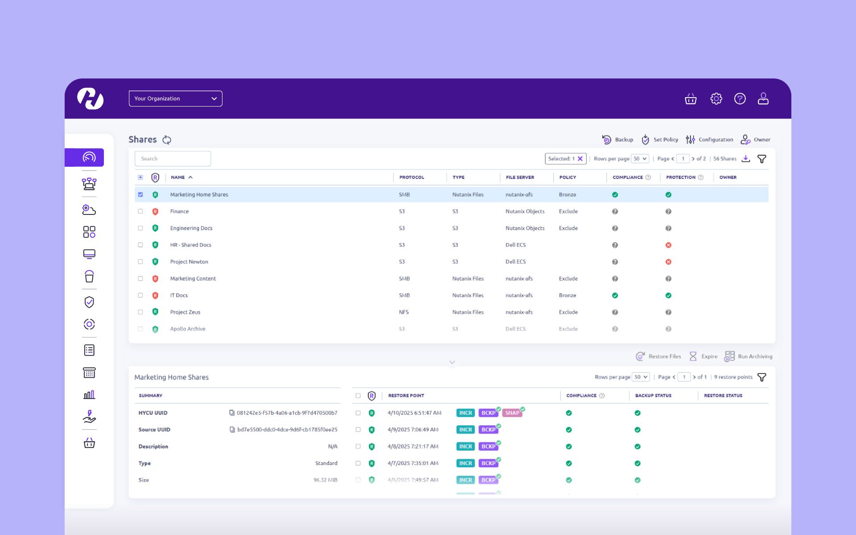Click the Expire button
The height and width of the screenshot is (535, 856).
pyautogui.click(x=704, y=356)
